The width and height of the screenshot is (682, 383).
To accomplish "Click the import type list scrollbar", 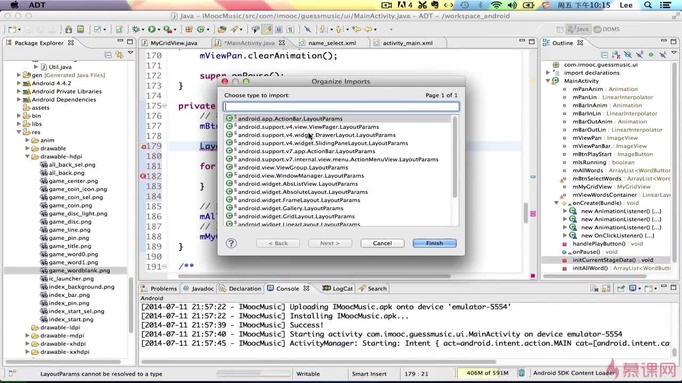I will [x=455, y=157].
